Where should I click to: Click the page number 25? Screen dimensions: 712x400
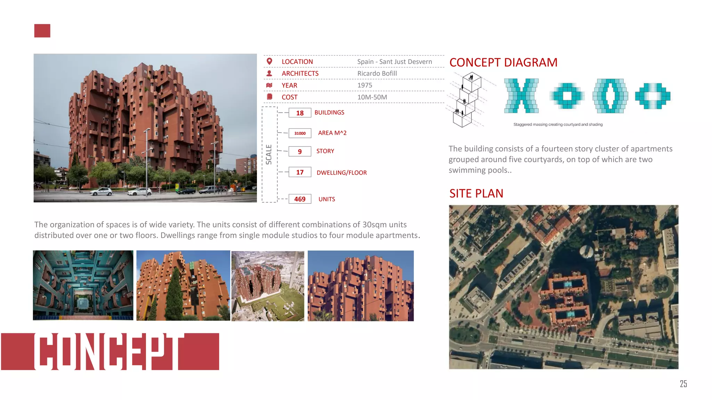click(x=683, y=384)
